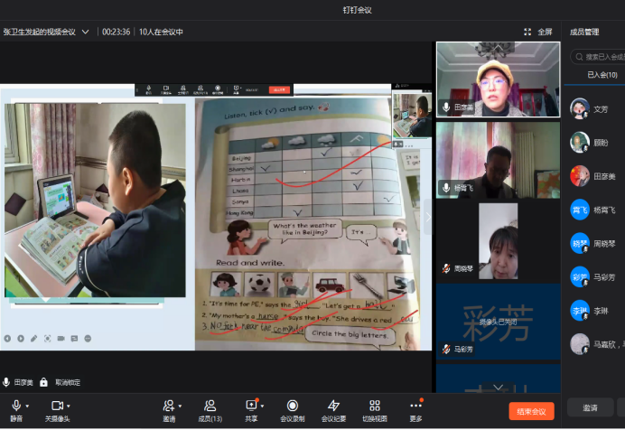Click record icon in shared mini toolbar
The width and height of the screenshot is (625, 430).
(x=218, y=89)
